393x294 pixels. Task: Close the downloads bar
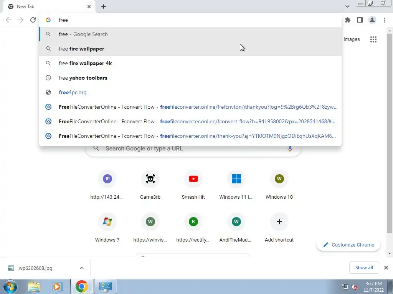pos(386,268)
